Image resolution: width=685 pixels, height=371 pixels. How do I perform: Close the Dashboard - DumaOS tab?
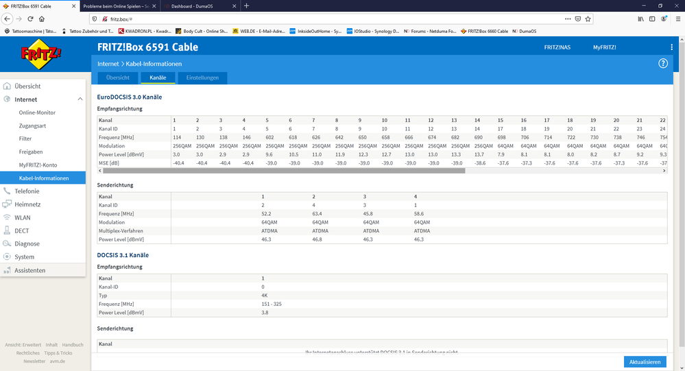(234, 6)
